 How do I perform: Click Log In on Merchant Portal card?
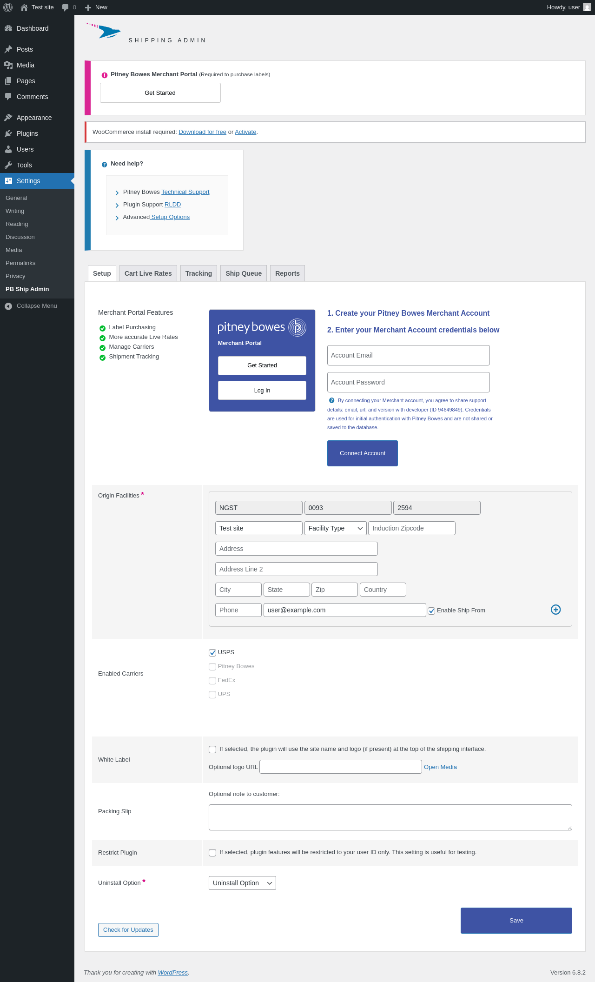[262, 391]
